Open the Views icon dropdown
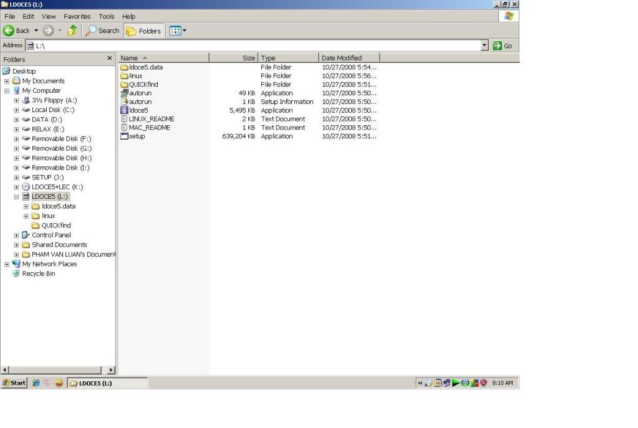Viewport: 638px width, 428px height. point(178,31)
